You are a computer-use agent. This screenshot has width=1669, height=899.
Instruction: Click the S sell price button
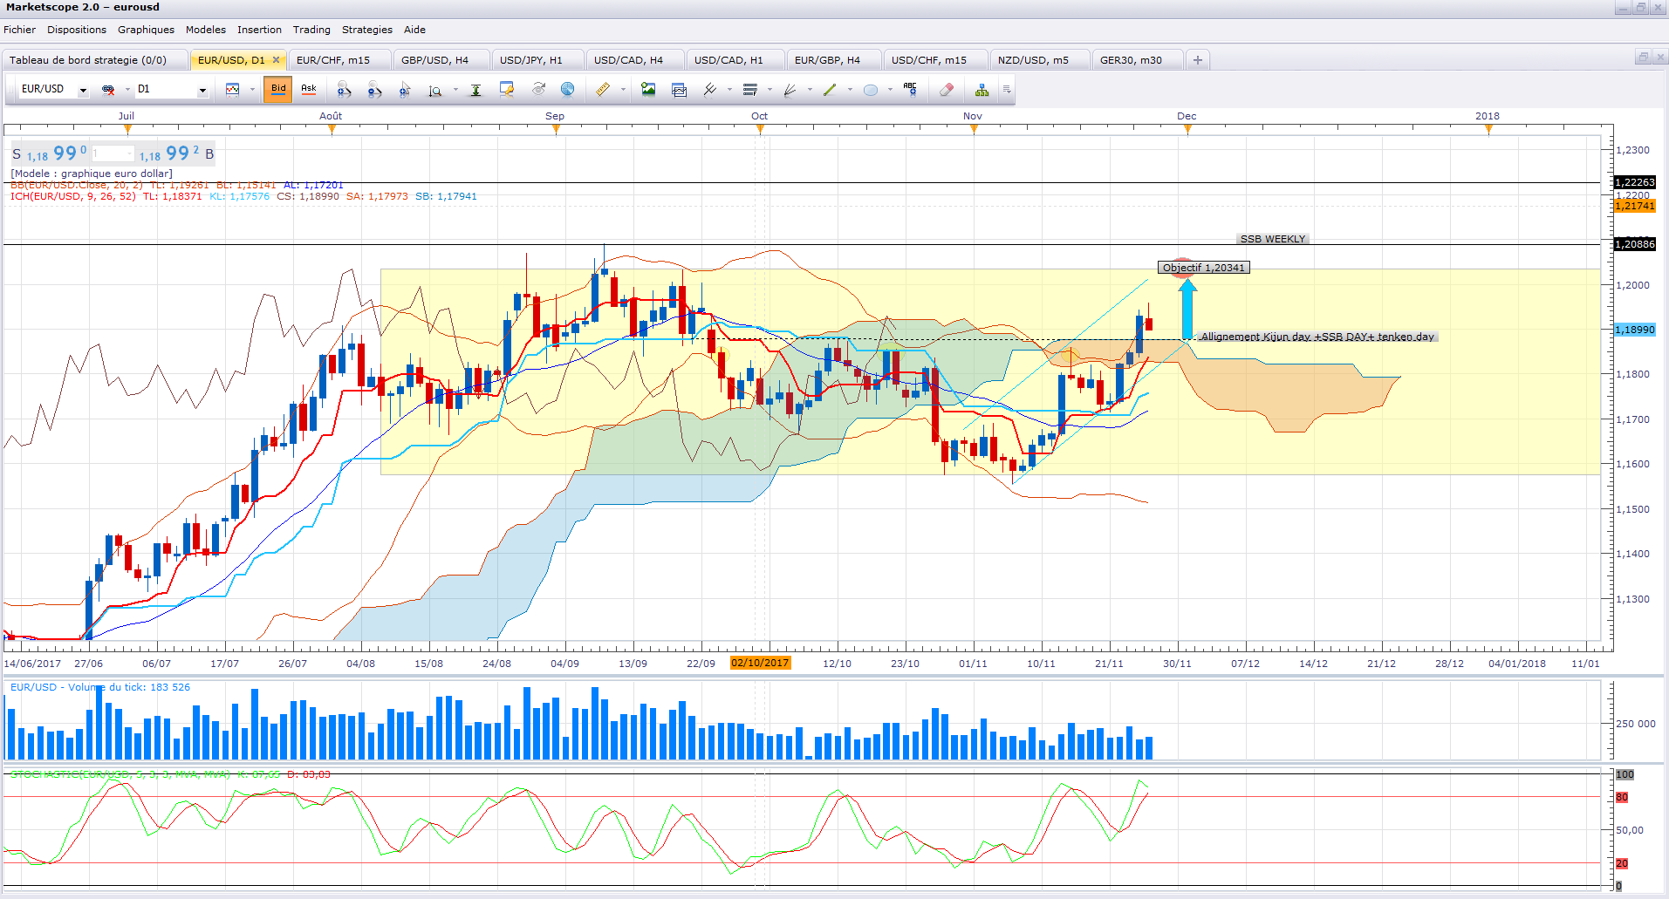(x=49, y=154)
